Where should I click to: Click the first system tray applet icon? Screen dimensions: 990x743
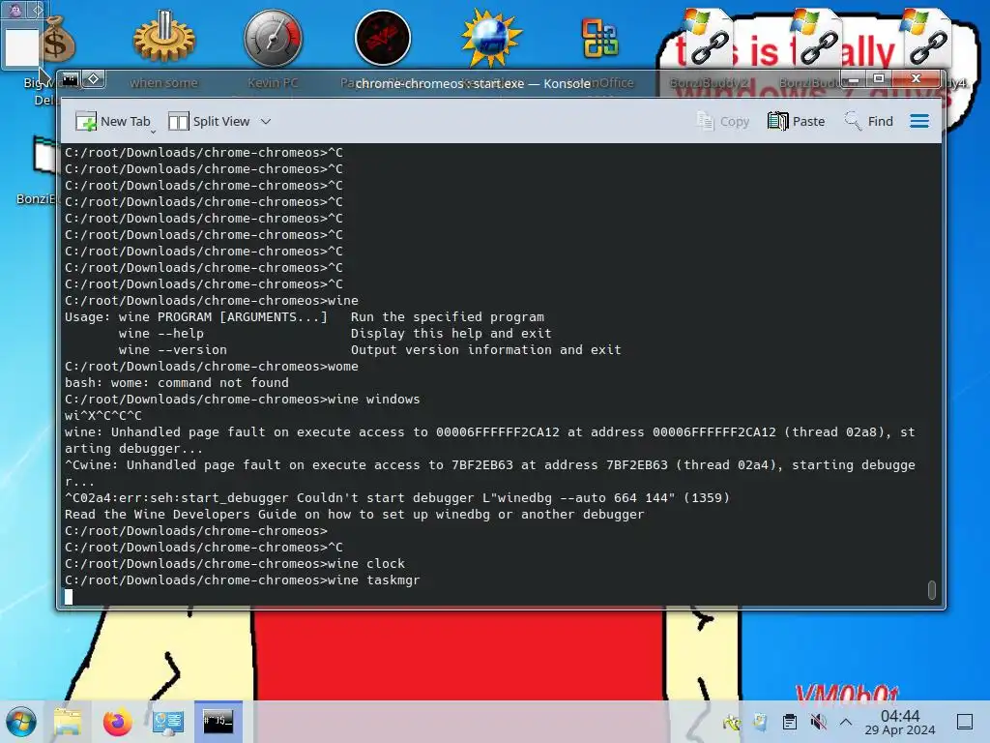[x=733, y=722]
